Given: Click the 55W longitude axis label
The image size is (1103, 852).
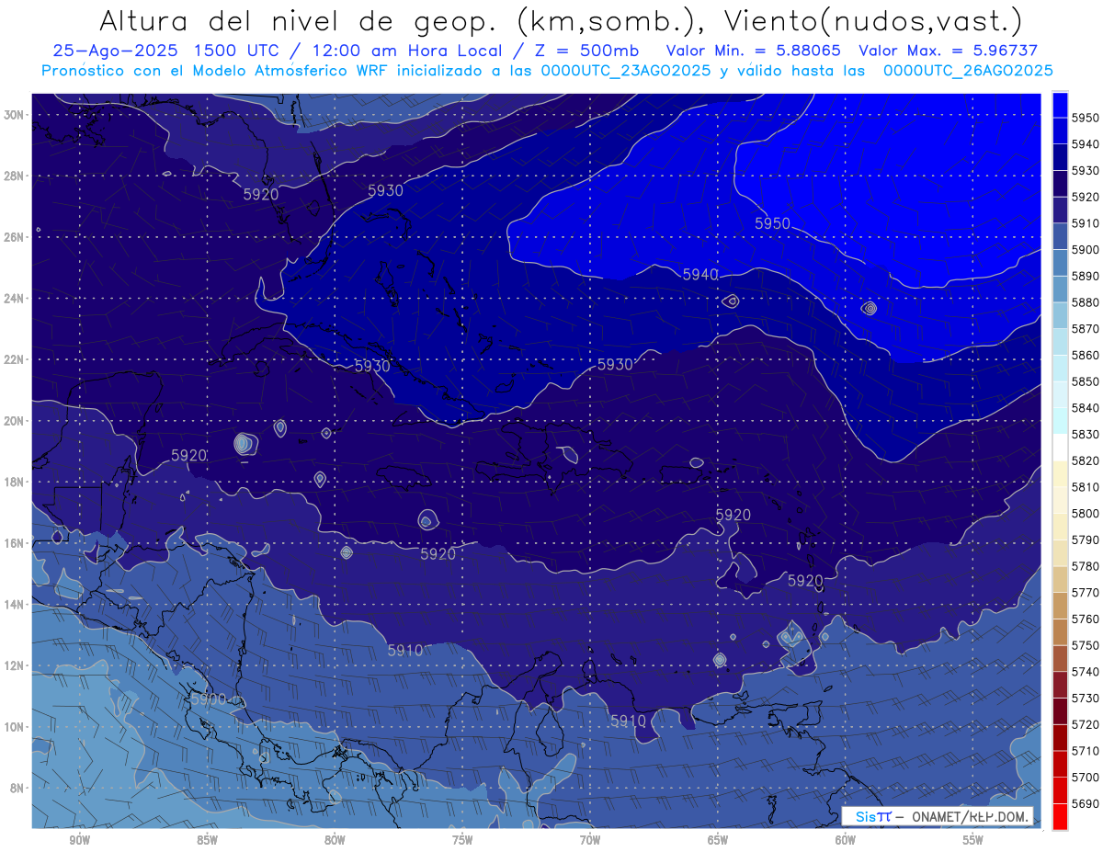Looking at the screenshot, I should (x=973, y=840).
